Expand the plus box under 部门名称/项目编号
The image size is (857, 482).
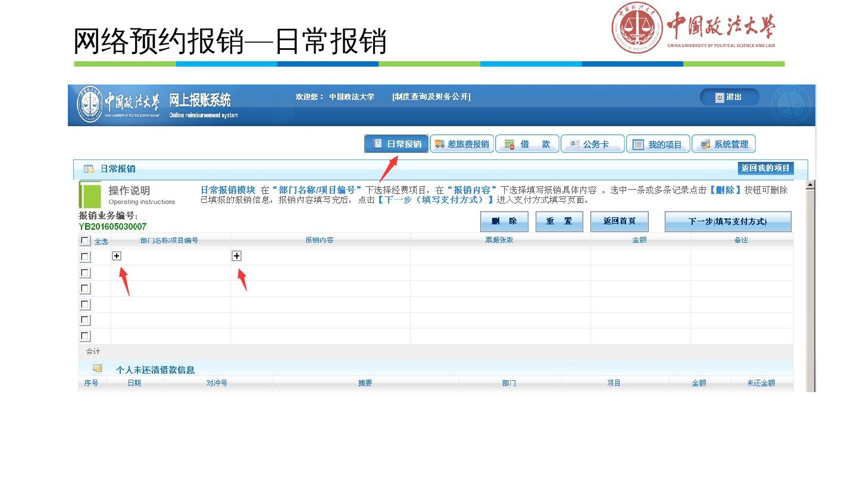pyautogui.click(x=117, y=256)
